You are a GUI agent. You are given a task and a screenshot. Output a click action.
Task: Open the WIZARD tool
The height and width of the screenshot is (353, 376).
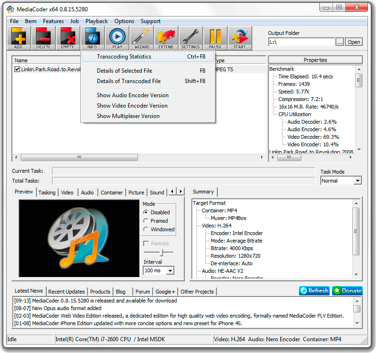[x=142, y=38]
